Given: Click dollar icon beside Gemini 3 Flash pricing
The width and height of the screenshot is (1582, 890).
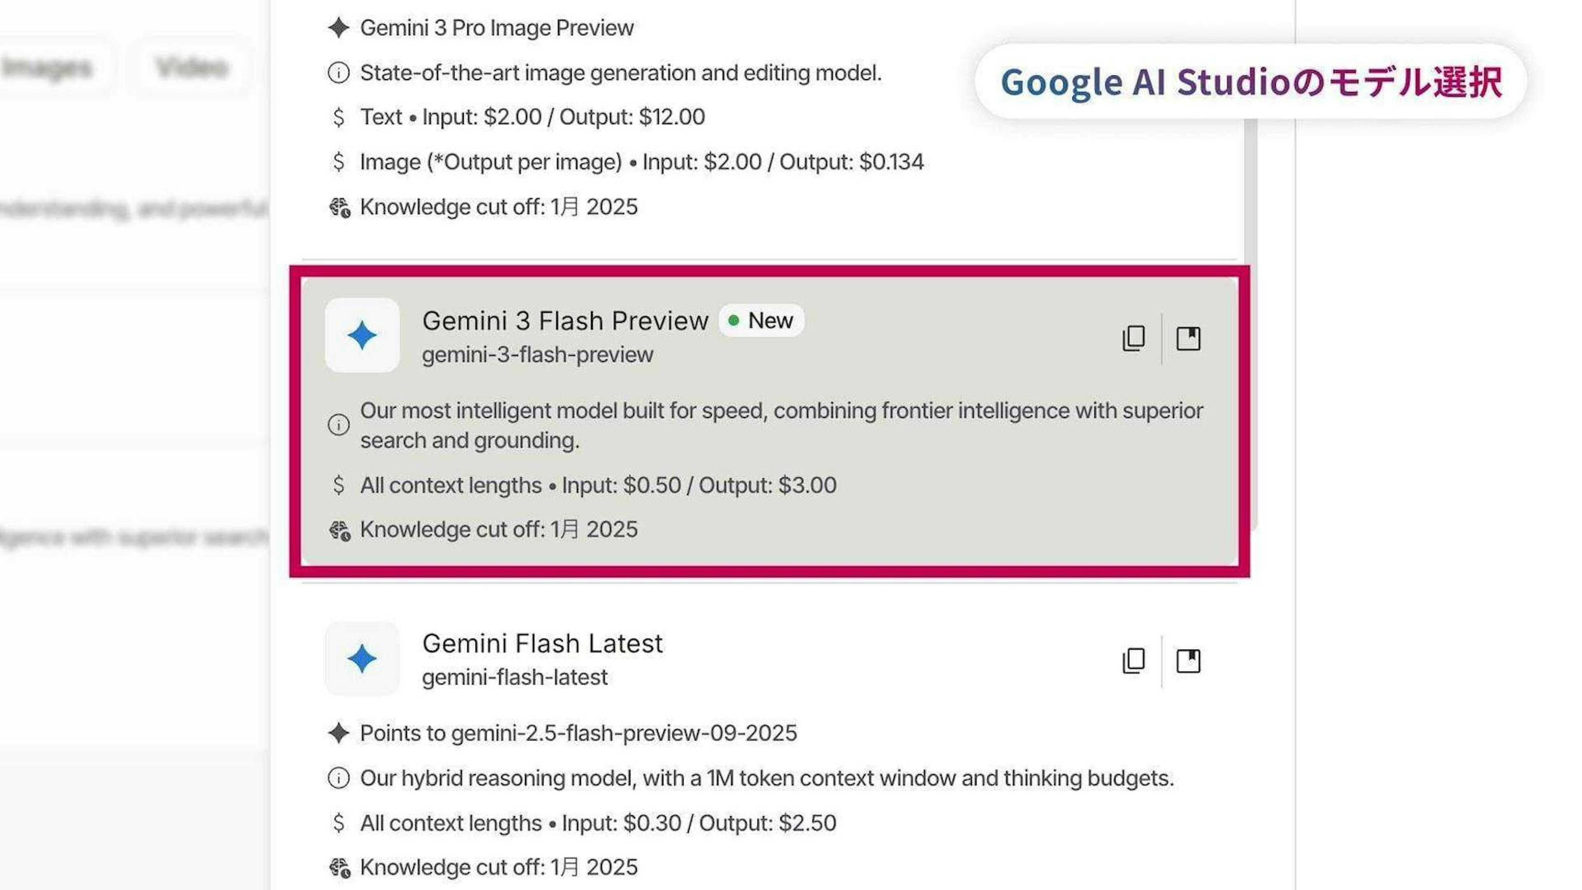Looking at the screenshot, I should pos(338,485).
